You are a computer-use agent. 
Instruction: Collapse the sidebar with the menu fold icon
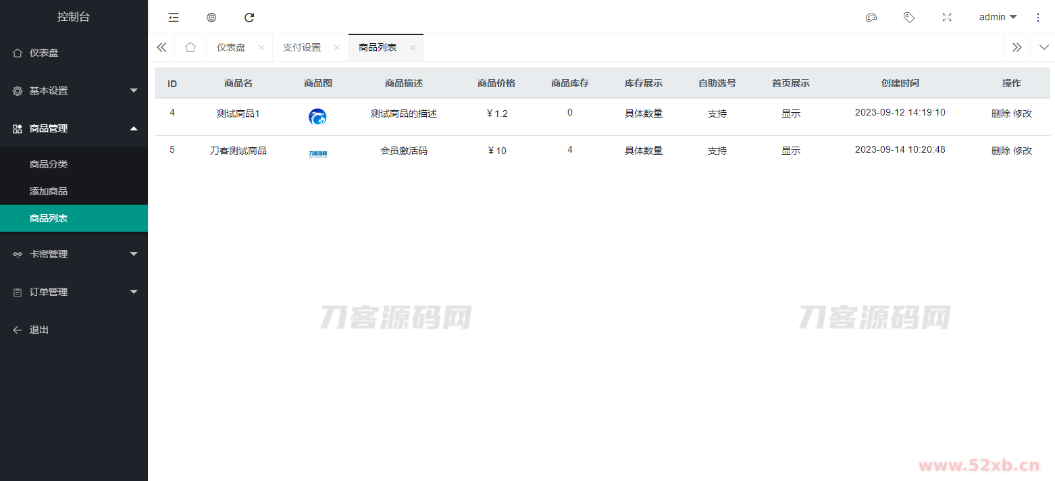click(x=174, y=18)
